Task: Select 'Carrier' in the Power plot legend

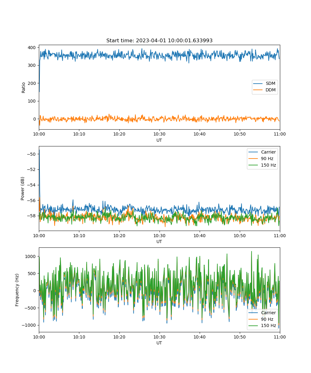Action: [268, 152]
